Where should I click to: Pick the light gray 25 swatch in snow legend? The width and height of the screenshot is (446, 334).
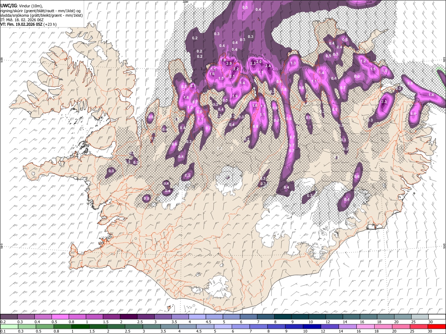[420, 317]
